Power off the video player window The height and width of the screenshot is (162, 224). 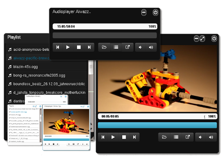(x=214, y=39)
